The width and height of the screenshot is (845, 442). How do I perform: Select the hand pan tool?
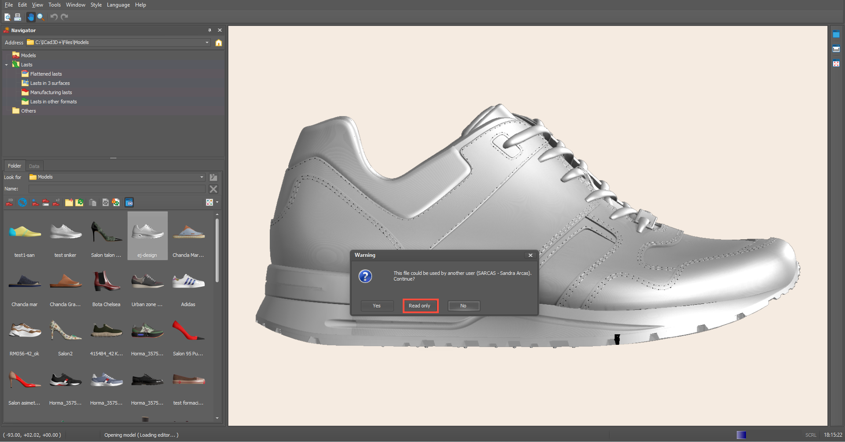[x=30, y=17]
